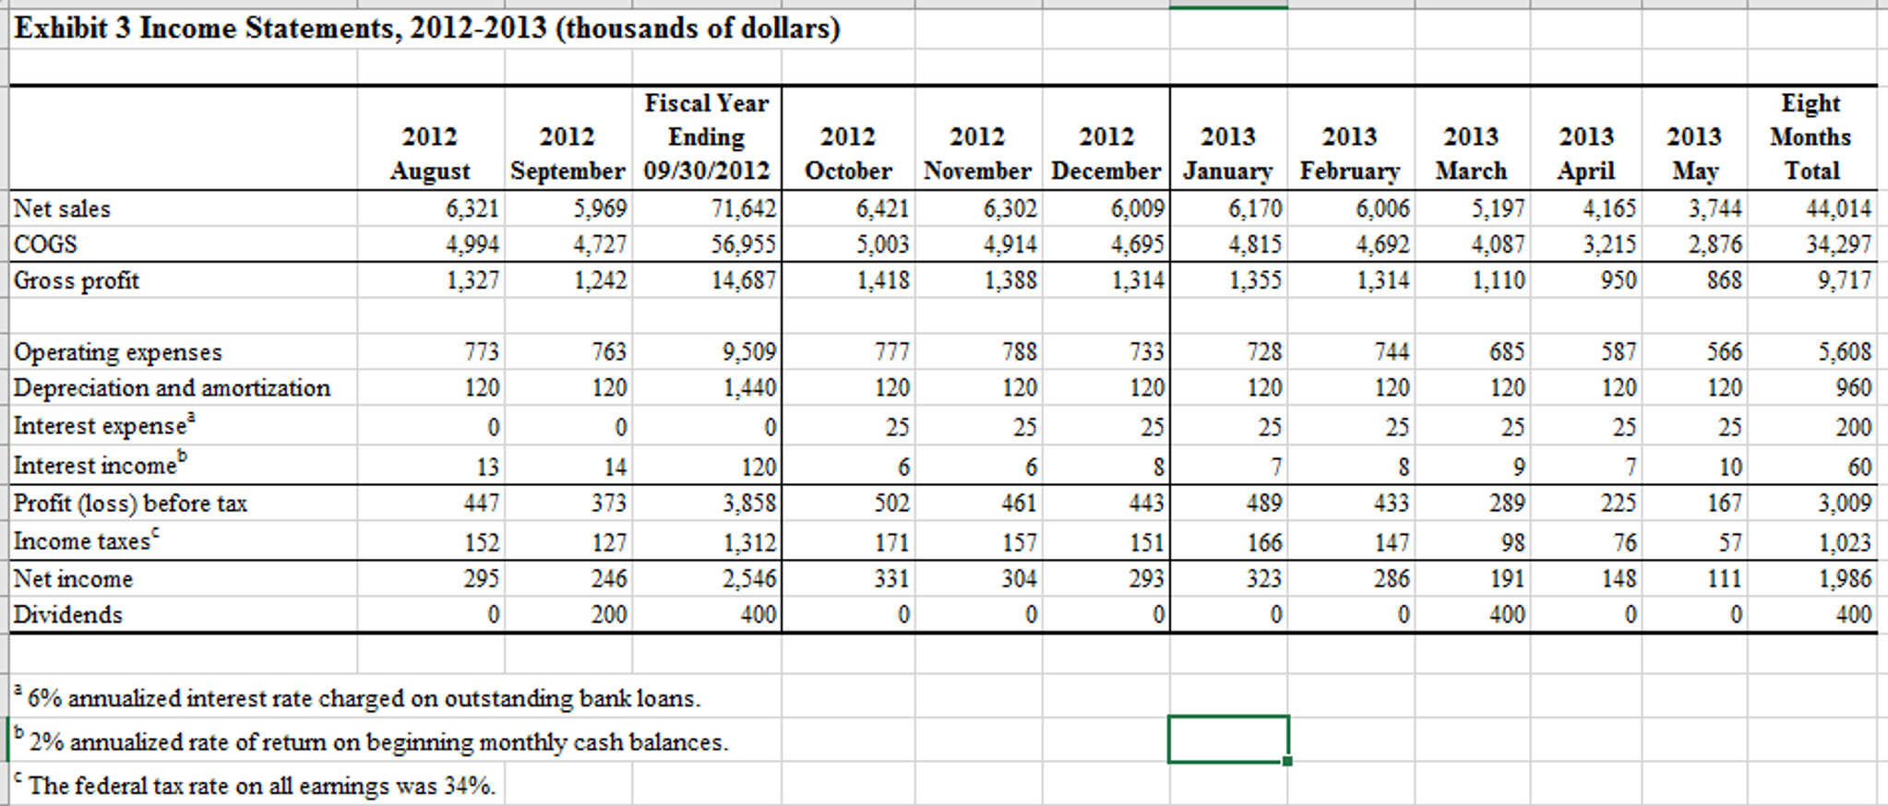The width and height of the screenshot is (1888, 806).
Task: Click fiscal year profit before tax 3,858
Action: coord(749,504)
